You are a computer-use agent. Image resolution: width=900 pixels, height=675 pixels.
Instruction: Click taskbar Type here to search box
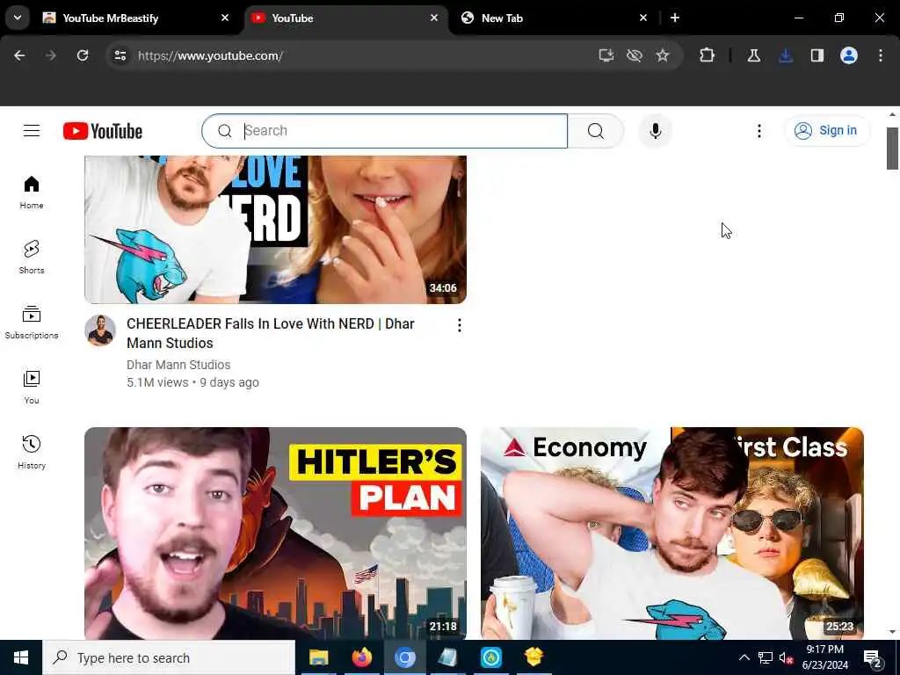click(x=169, y=657)
